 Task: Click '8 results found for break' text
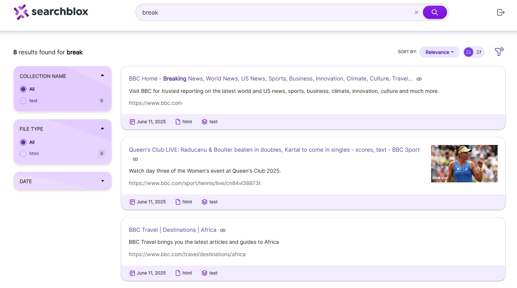click(48, 52)
